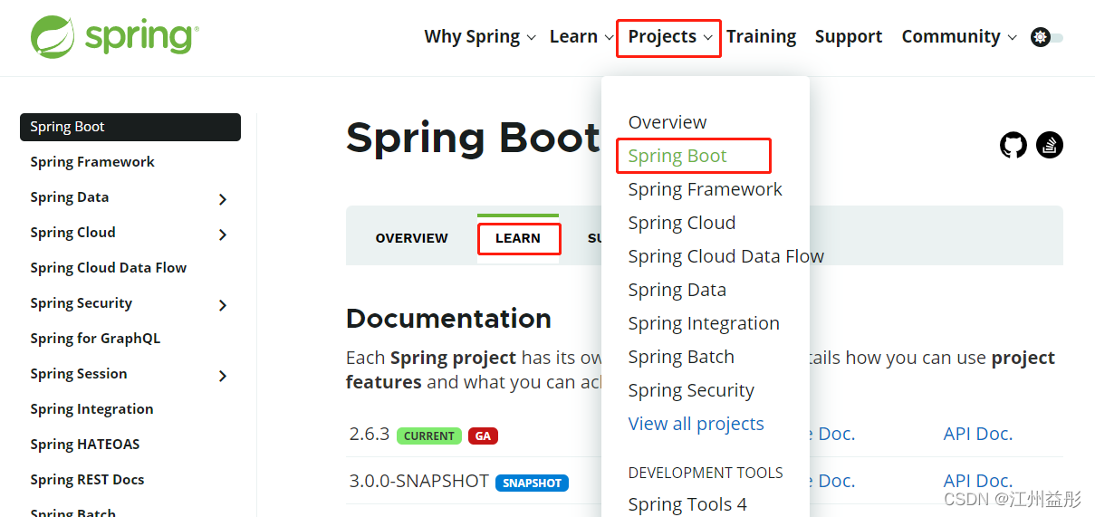
Task: Open API Doc. link for 3.0.0-SNAPSHOT
Action: [978, 481]
